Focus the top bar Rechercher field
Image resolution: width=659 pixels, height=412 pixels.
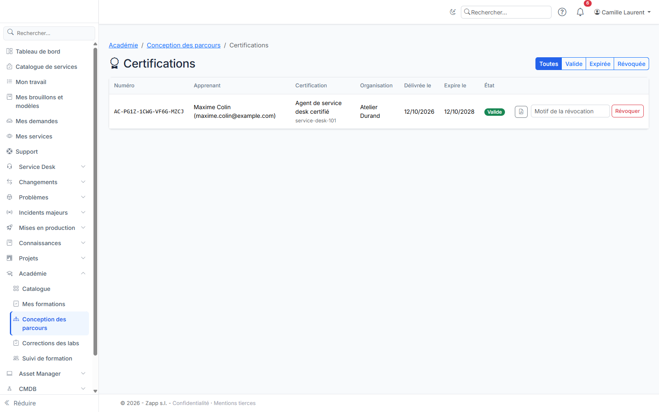(506, 12)
